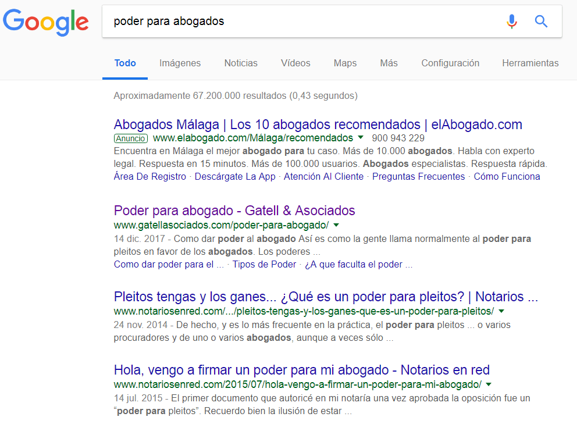
Task: Click the www.gatellasociados.com/poder-para-abogado/ URL text
Action: pos(221,225)
